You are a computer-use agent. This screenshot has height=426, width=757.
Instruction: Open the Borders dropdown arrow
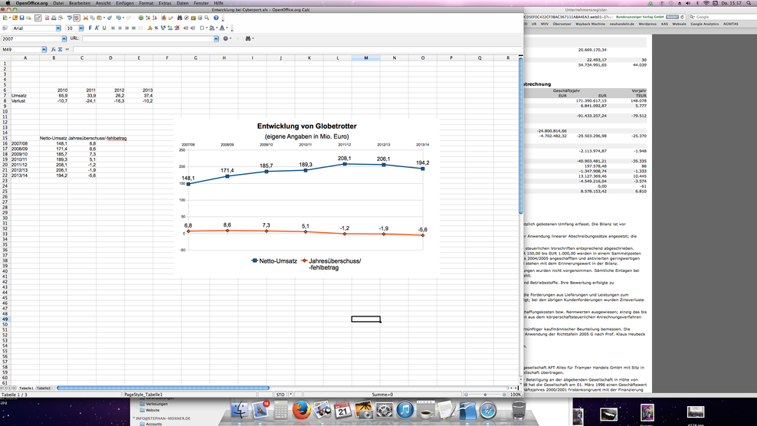(206, 28)
